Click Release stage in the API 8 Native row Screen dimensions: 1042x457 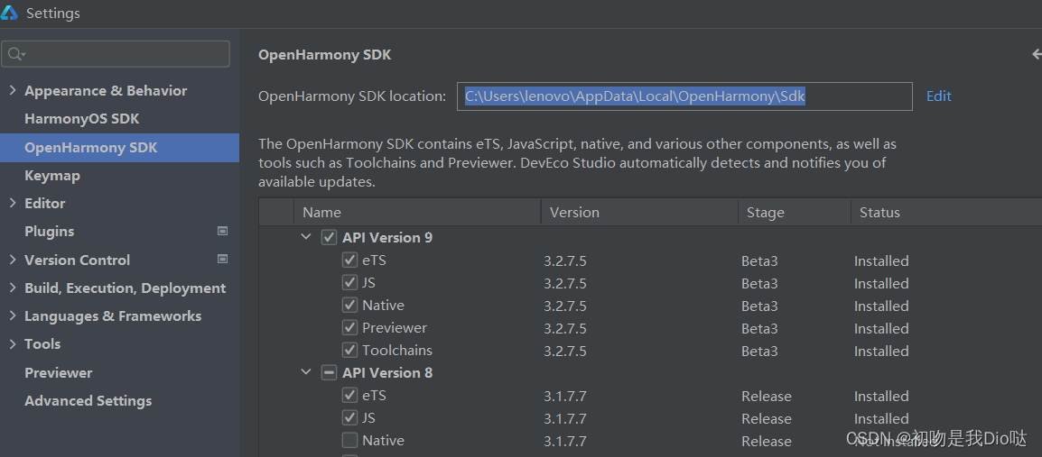767,441
